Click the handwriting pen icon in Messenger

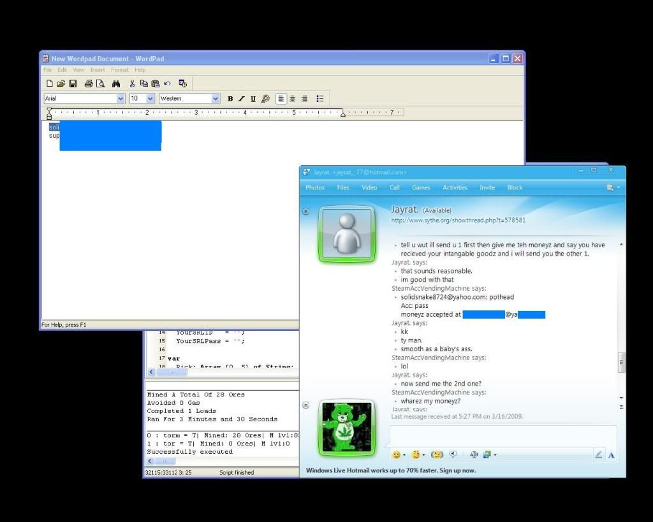[x=598, y=454]
